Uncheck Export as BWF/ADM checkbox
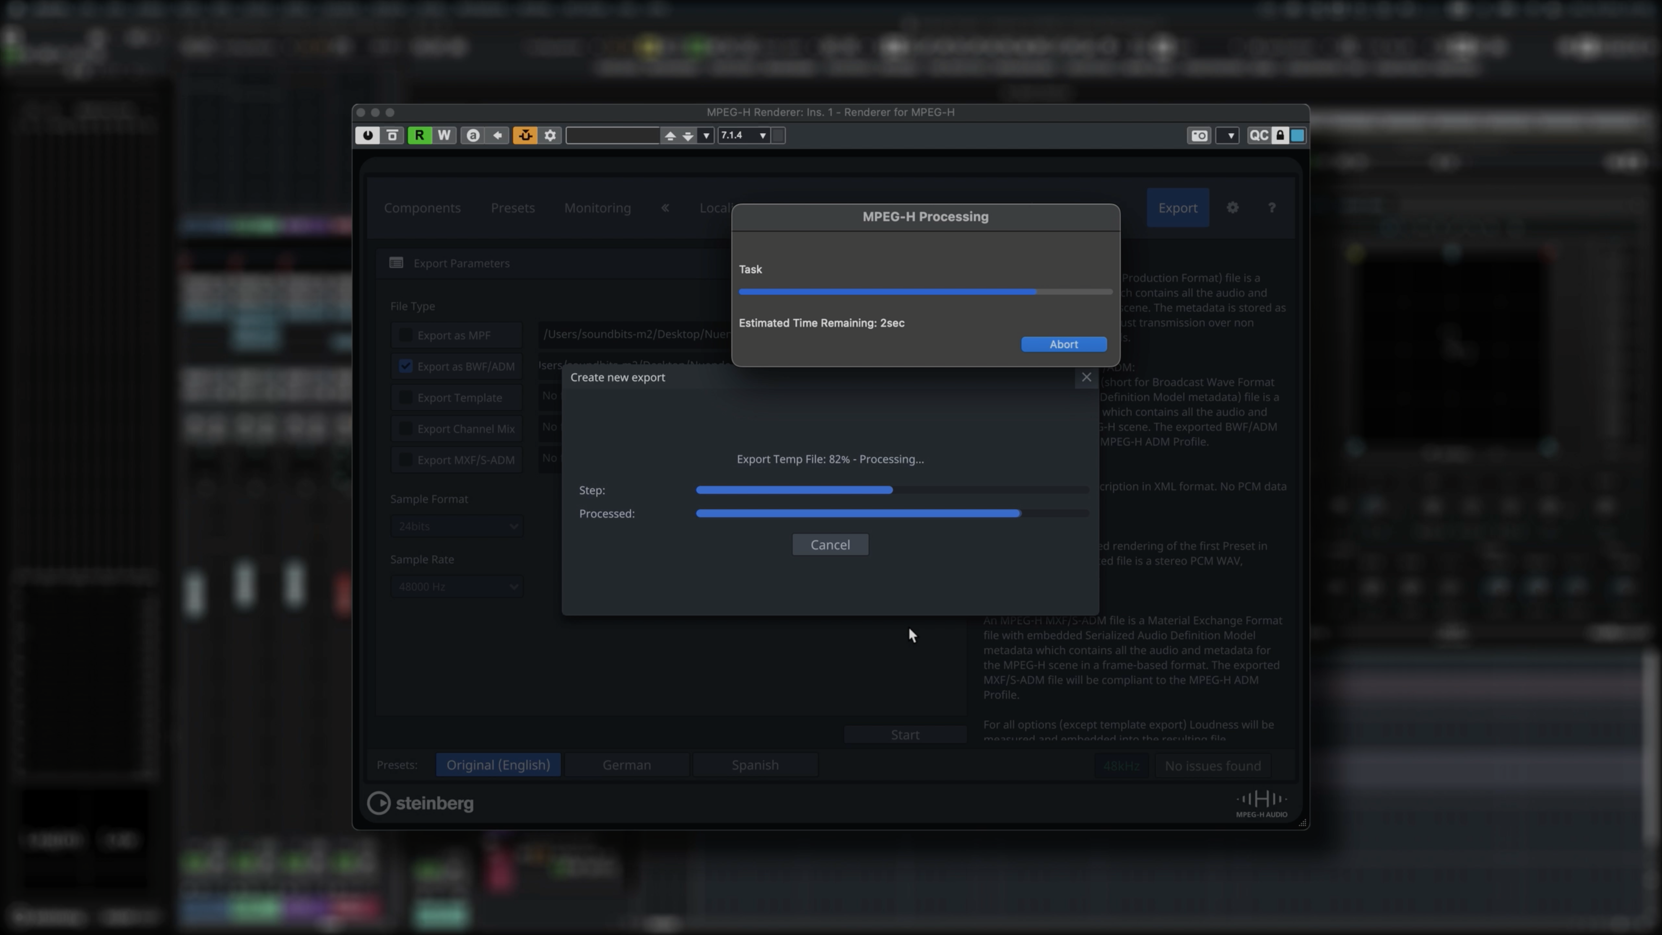1662x935 pixels. (x=405, y=367)
